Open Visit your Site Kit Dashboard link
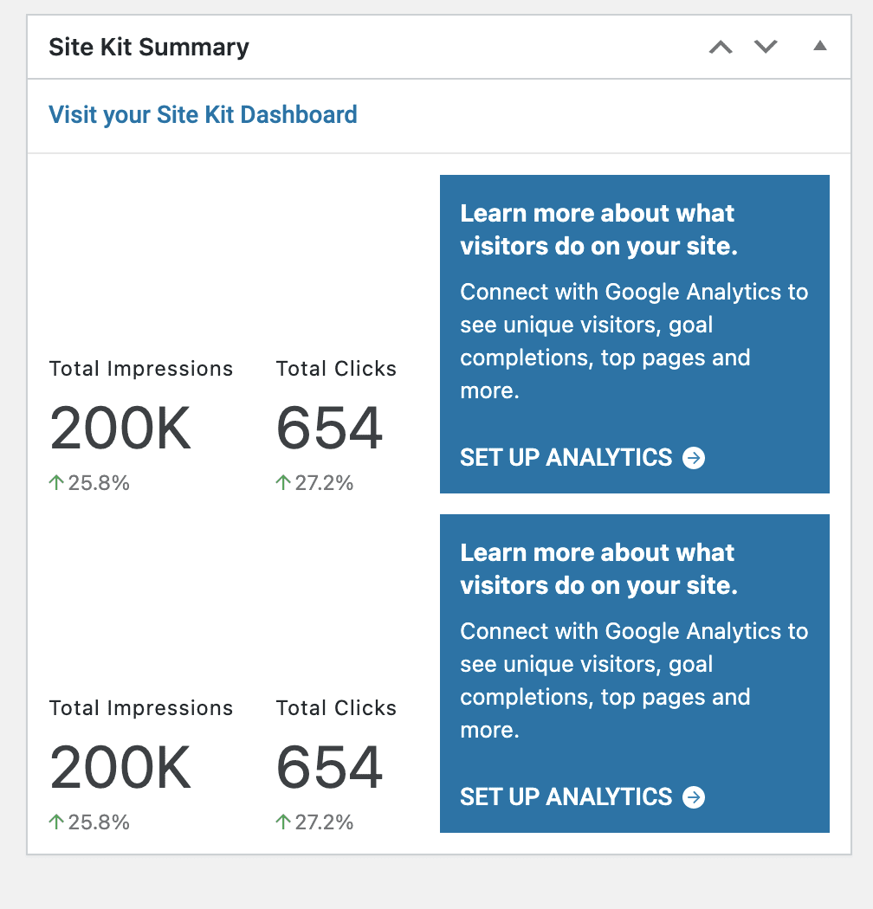This screenshot has height=909, width=873. click(203, 113)
